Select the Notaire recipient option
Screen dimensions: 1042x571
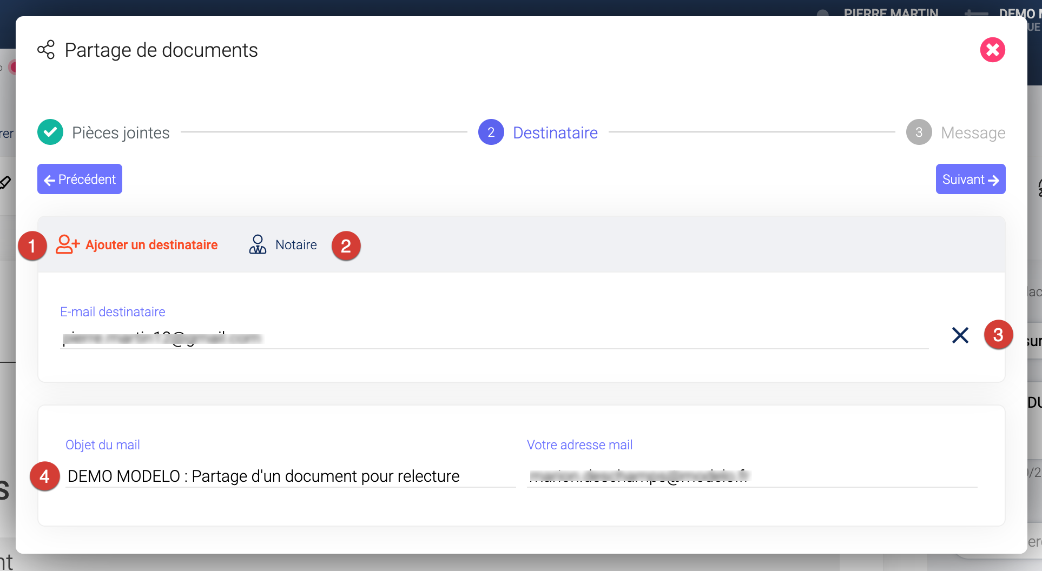coord(296,245)
